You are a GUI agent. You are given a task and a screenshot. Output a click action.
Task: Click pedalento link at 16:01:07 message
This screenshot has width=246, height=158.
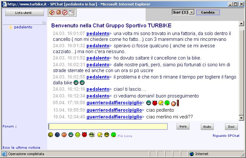pyautogui.click(x=98, y=33)
